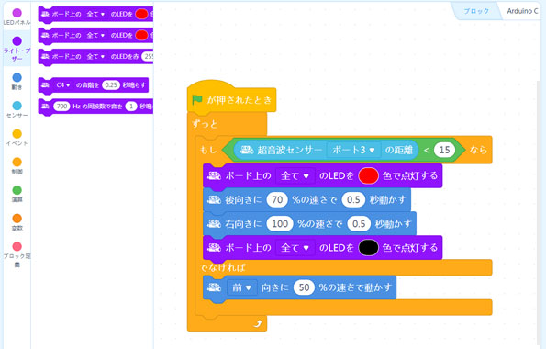Open the 変数 category circle
The image size is (546, 349).
click(x=17, y=219)
